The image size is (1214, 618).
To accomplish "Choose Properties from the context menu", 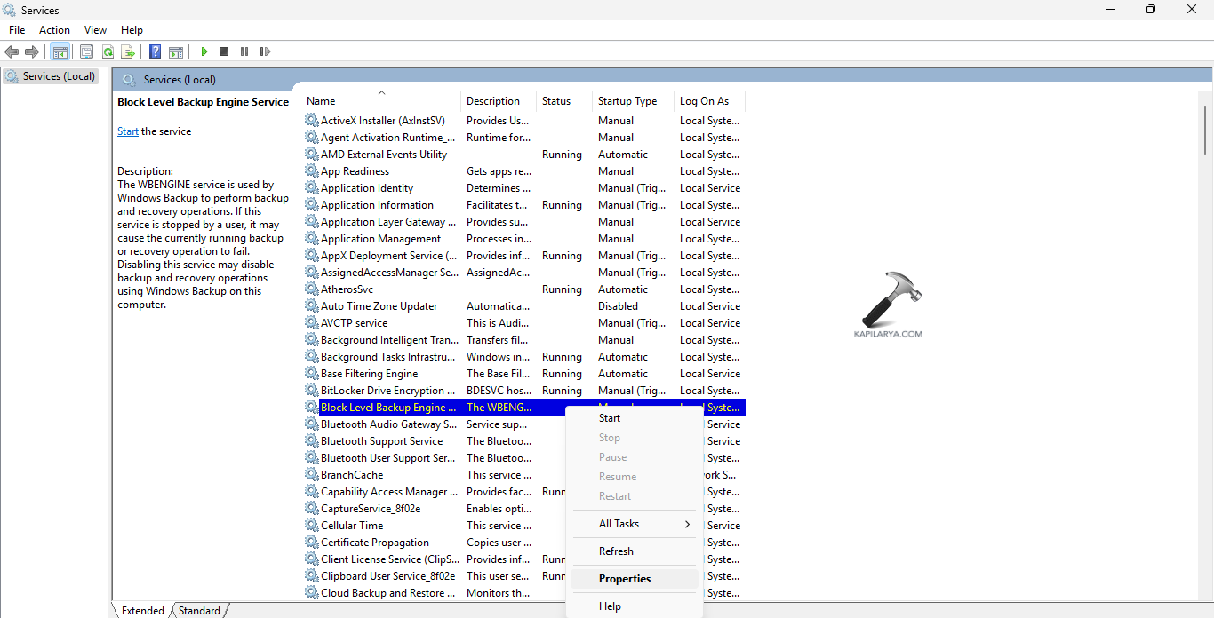I will coord(625,579).
